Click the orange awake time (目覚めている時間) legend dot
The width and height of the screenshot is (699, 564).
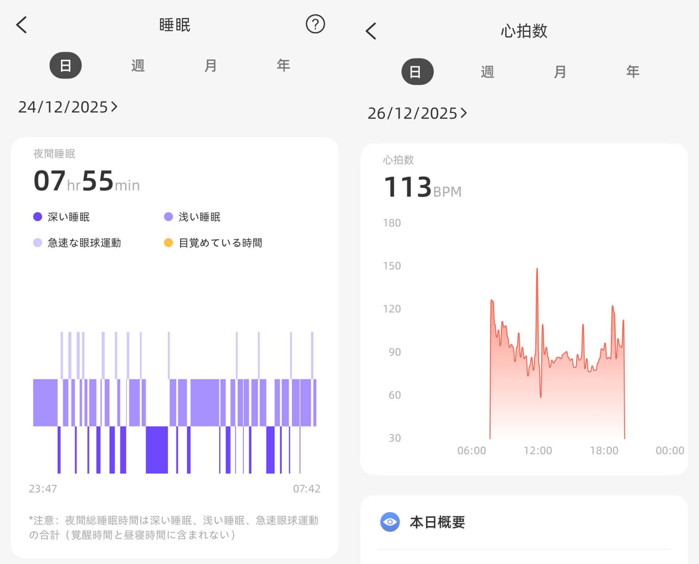click(x=168, y=243)
